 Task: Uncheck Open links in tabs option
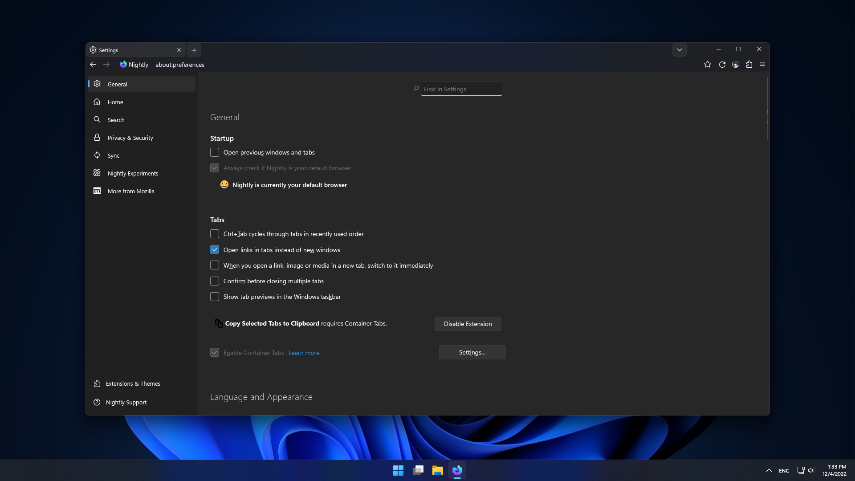pyautogui.click(x=215, y=250)
